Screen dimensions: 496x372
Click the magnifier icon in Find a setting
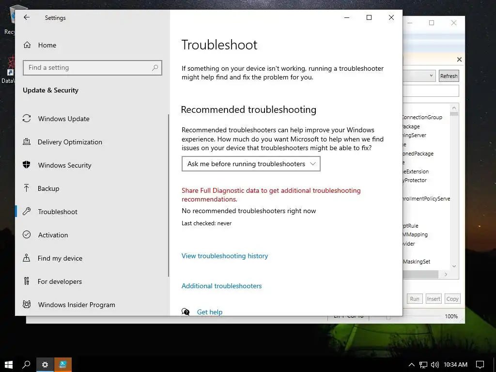[155, 68]
